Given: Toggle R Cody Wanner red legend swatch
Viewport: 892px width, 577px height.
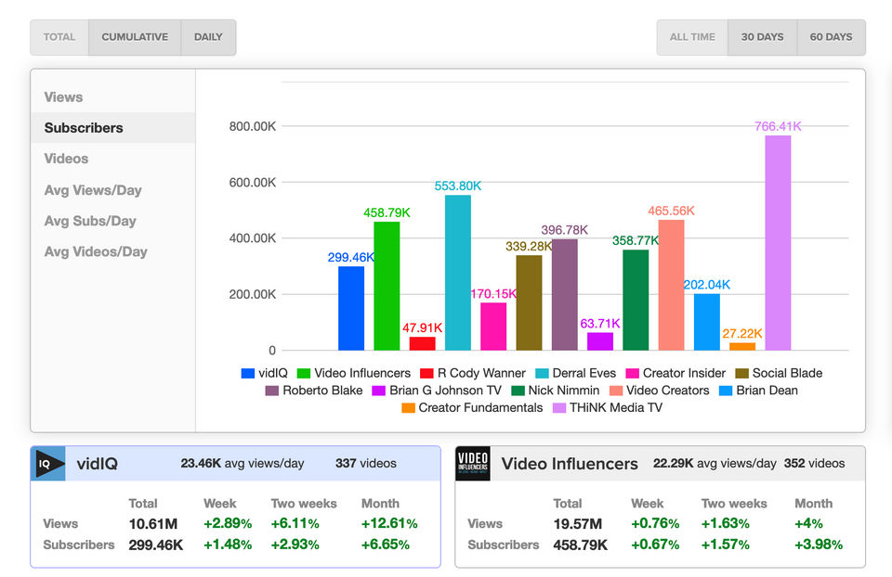Looking at the screenshot, I should point(426,373).
